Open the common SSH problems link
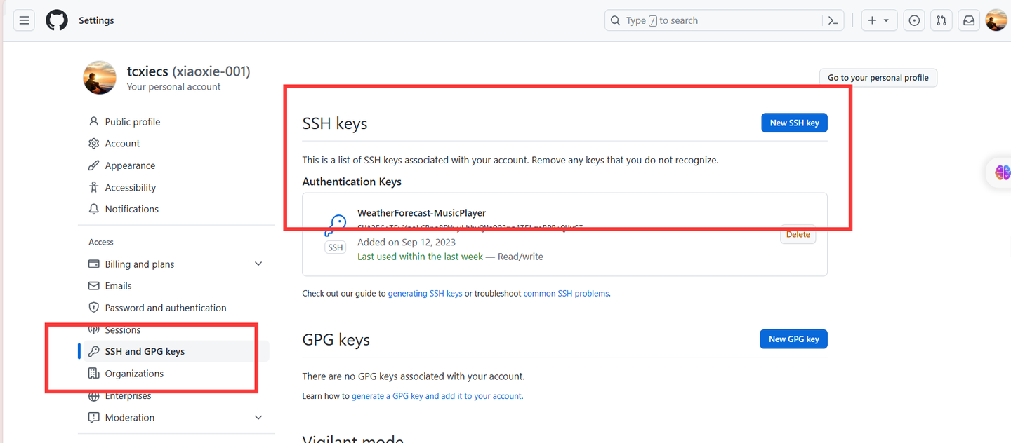The height and width of the screenshot is (443, 1011). pyautogui.click(x=565, y=293)
